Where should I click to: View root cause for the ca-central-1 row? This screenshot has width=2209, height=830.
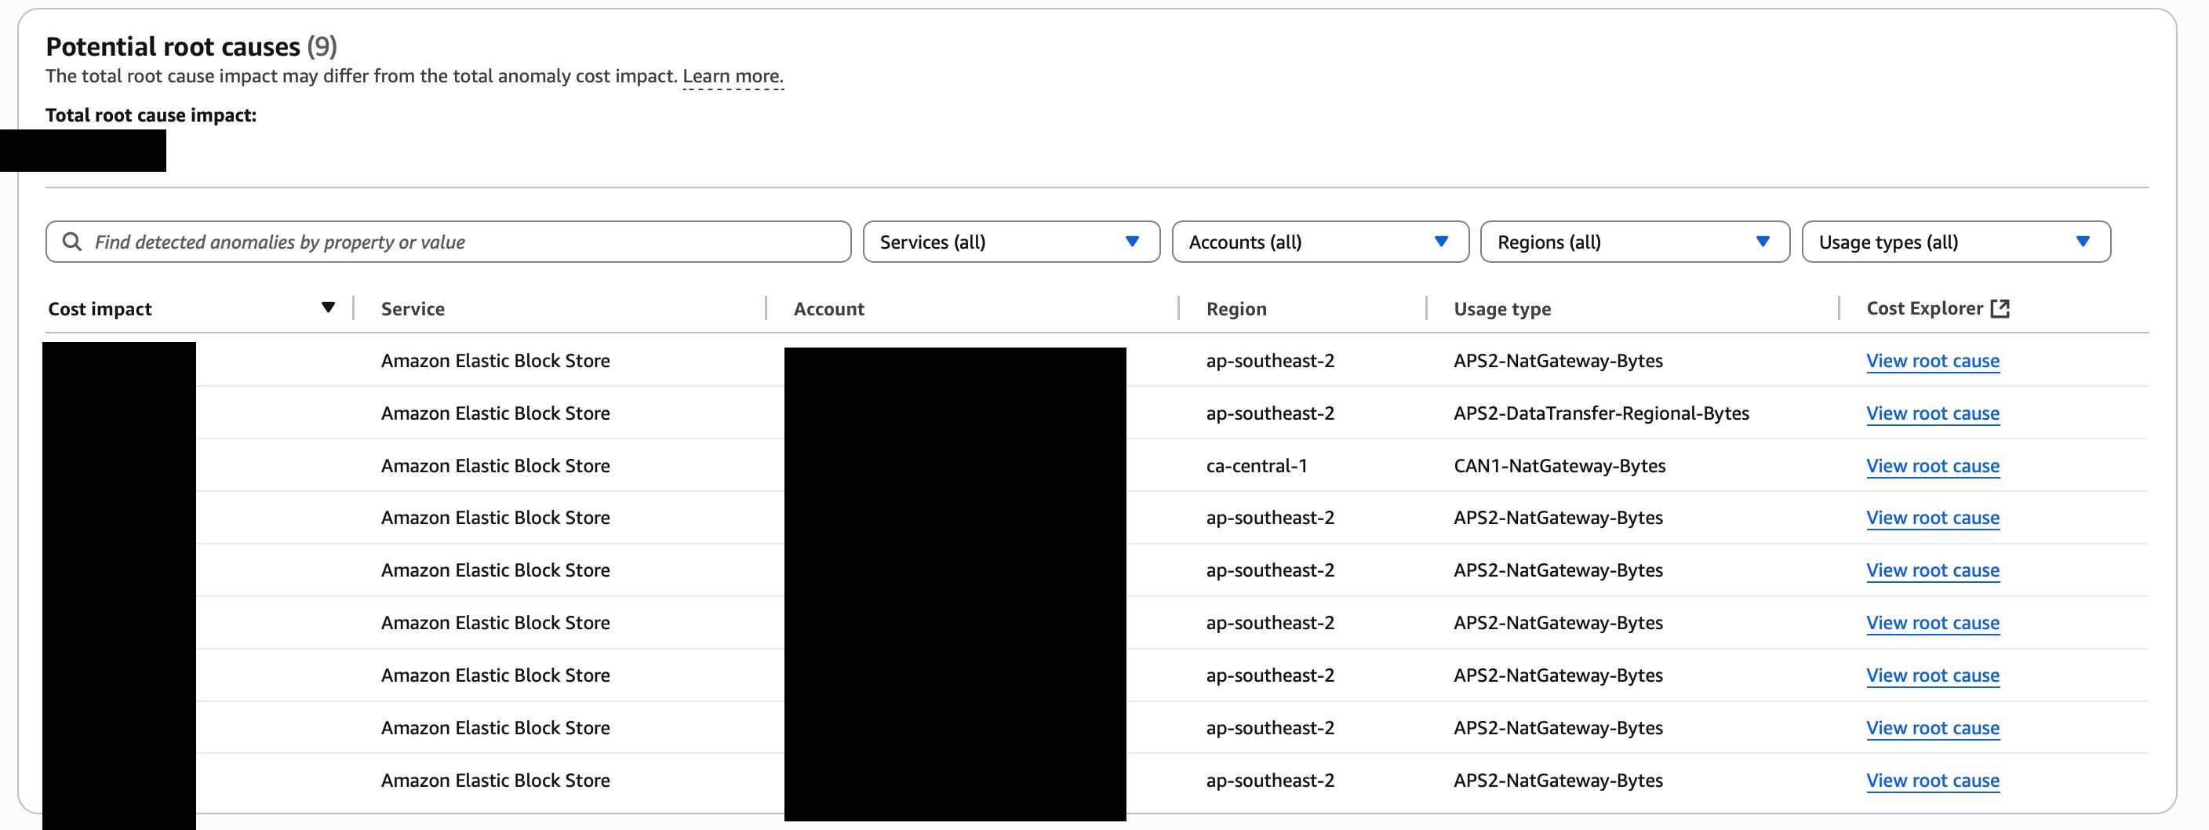(x=1933, y=465)
